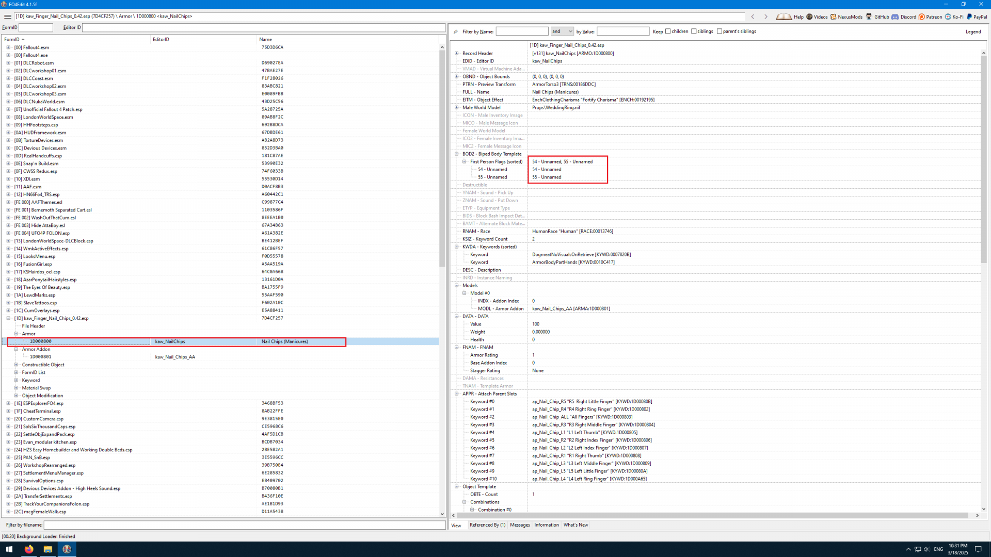
Task: Open the PayPal donation icon
Action: (969, 17)
